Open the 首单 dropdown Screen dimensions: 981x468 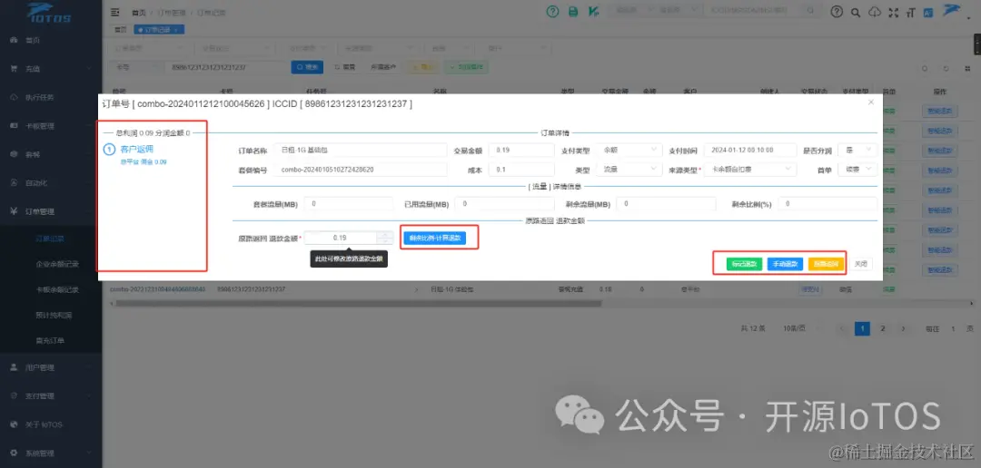click(x=857, y=170)
